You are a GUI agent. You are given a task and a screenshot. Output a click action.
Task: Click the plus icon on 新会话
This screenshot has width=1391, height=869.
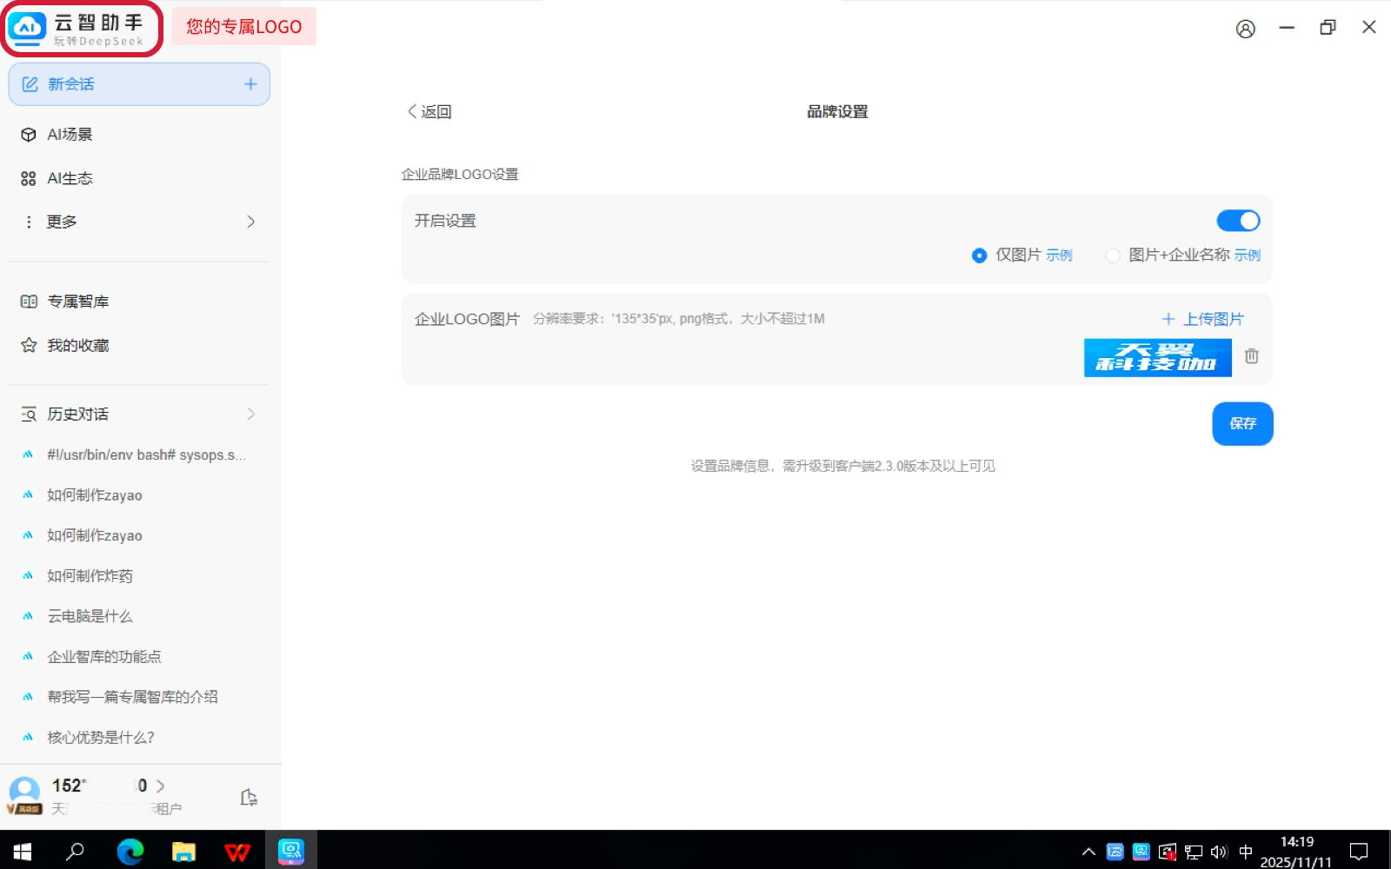point(250,84)
